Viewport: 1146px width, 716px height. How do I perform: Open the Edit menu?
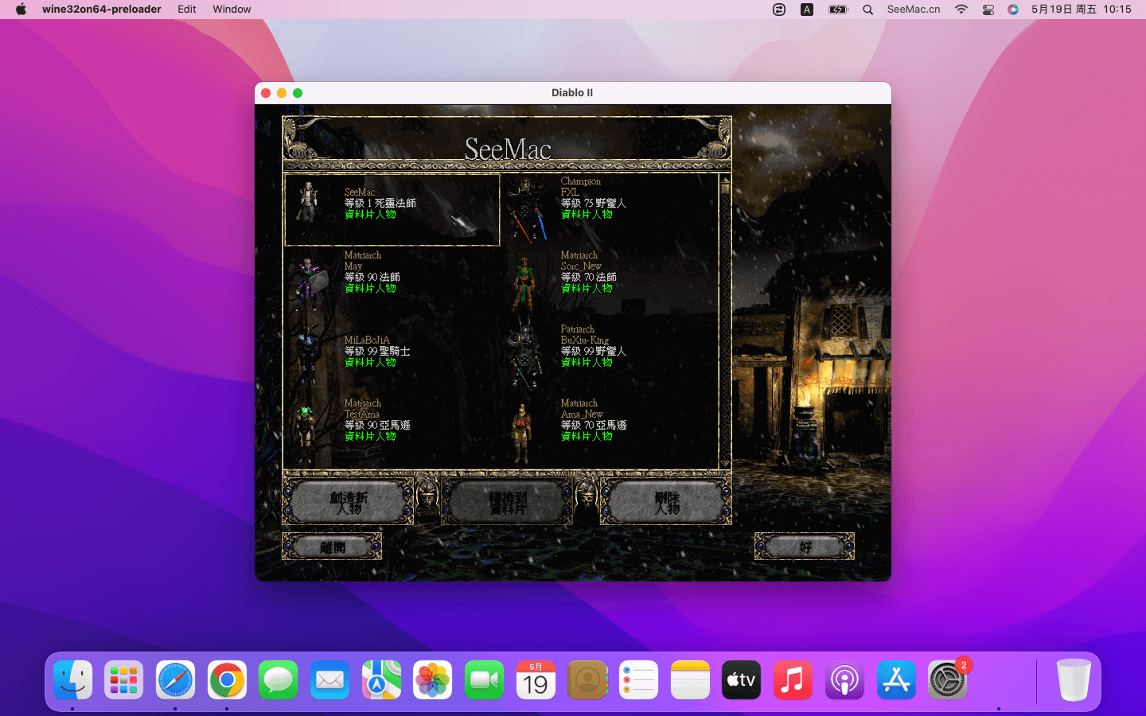pyautogui.click(x=187, y=10)
